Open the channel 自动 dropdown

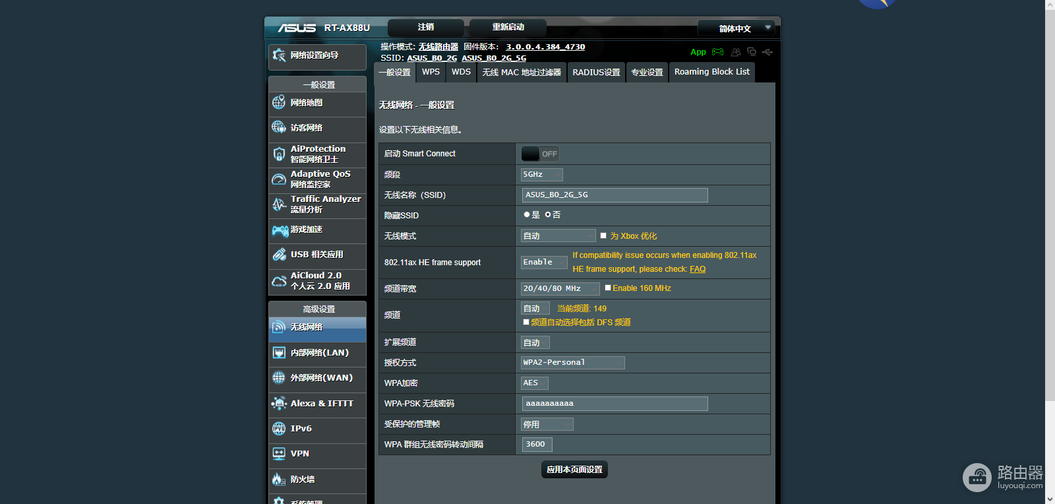tap(535, 309)
